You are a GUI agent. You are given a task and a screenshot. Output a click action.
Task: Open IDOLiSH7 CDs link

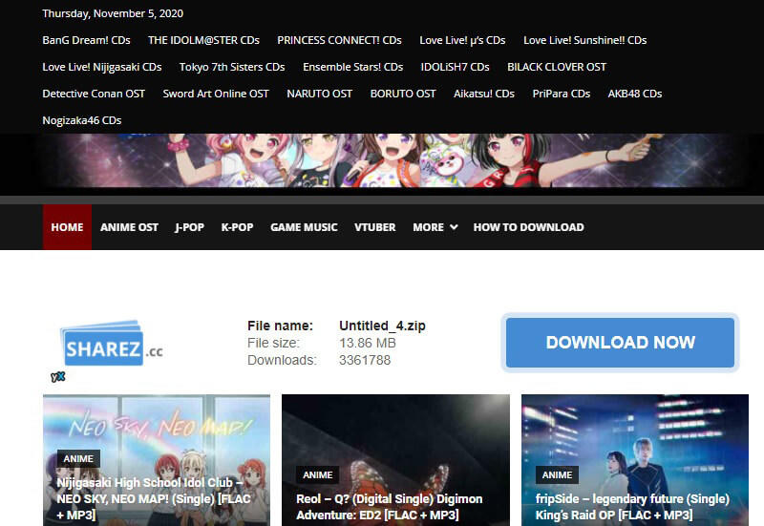pos(456,67)
